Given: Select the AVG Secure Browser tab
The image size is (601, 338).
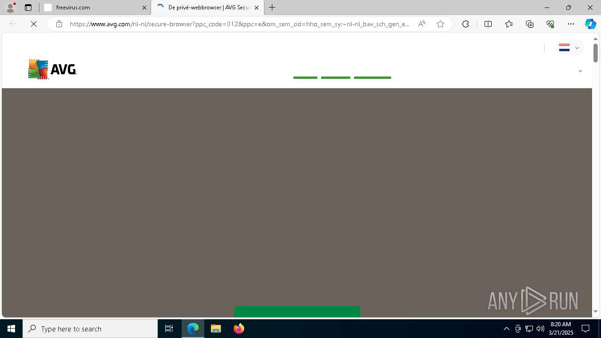Looking at the screenshot, I should 208,8.
